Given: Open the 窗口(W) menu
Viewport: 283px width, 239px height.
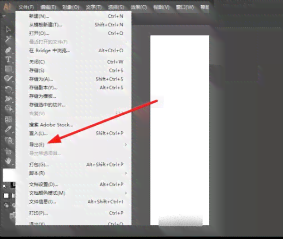Looking at the screenshot, I should pyautogui.click(x=185, y=7).
